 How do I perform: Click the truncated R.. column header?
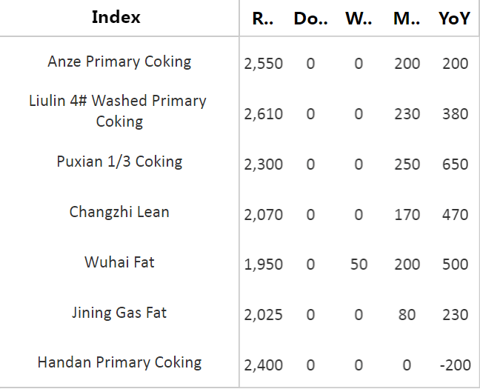tap(263, 19)
